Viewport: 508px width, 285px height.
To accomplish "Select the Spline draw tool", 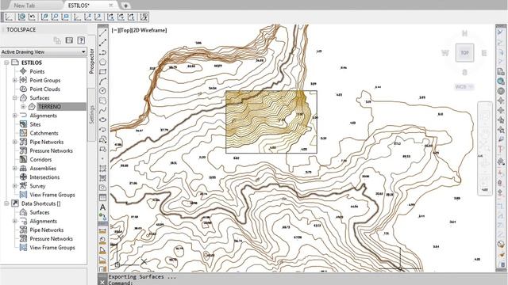I will pyautogui.click(x=102, y=110).
